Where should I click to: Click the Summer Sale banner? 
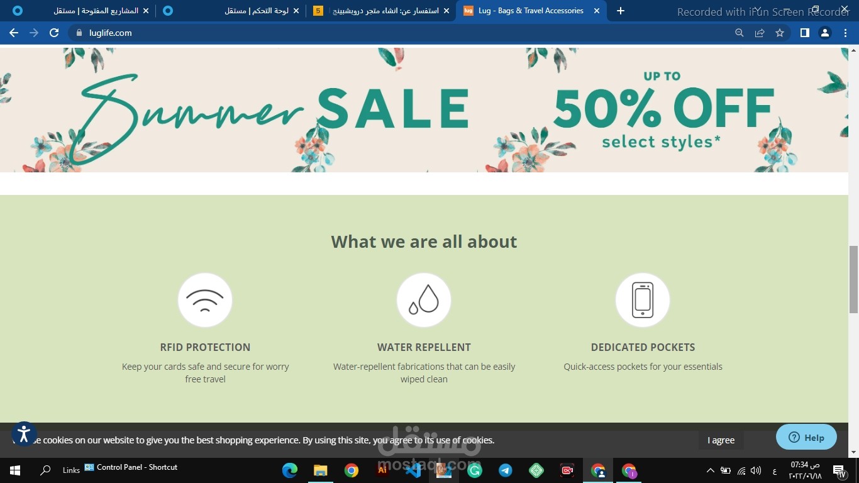click(424, 110)
